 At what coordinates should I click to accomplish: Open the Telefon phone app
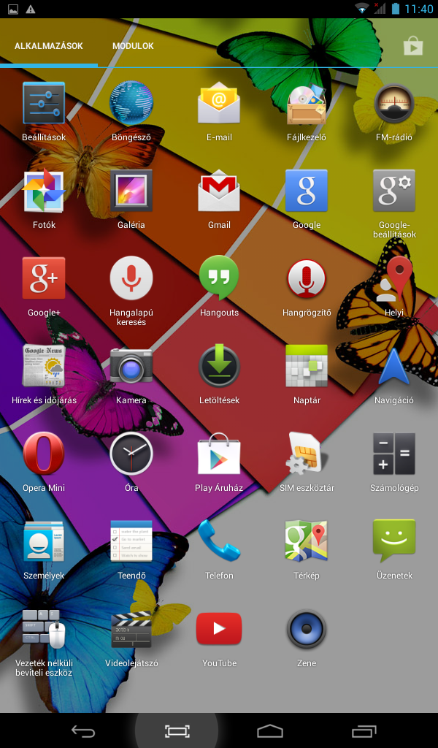[x=219, y=541]
